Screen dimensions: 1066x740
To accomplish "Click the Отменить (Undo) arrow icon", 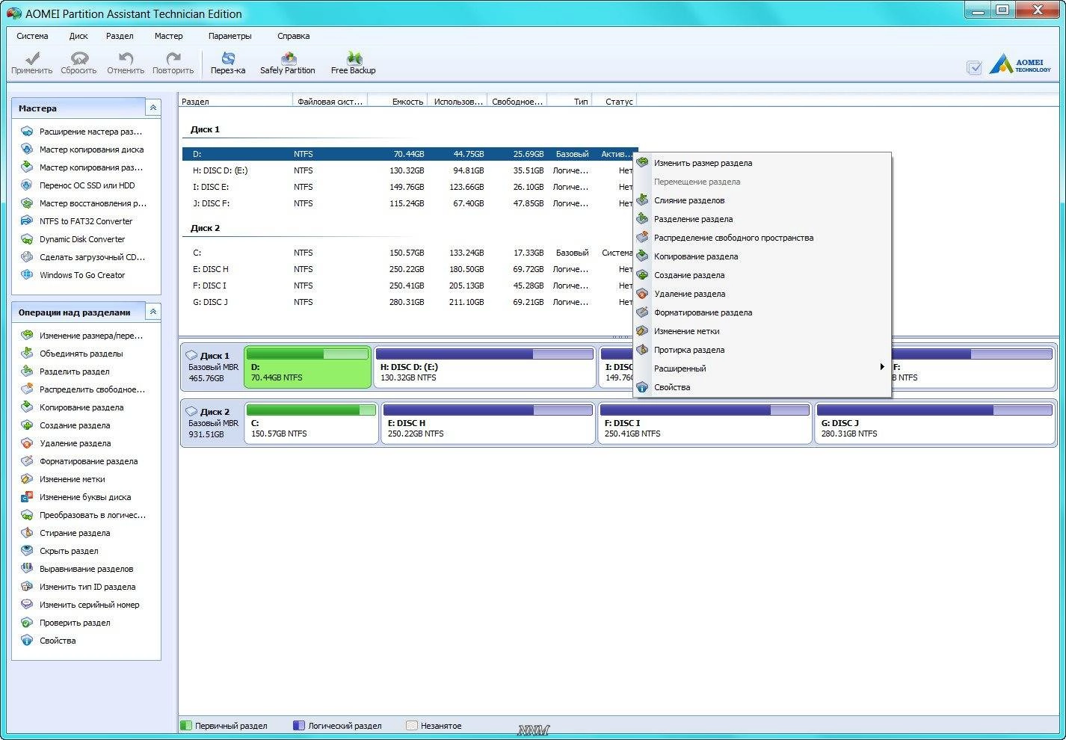I will [126, 58].
